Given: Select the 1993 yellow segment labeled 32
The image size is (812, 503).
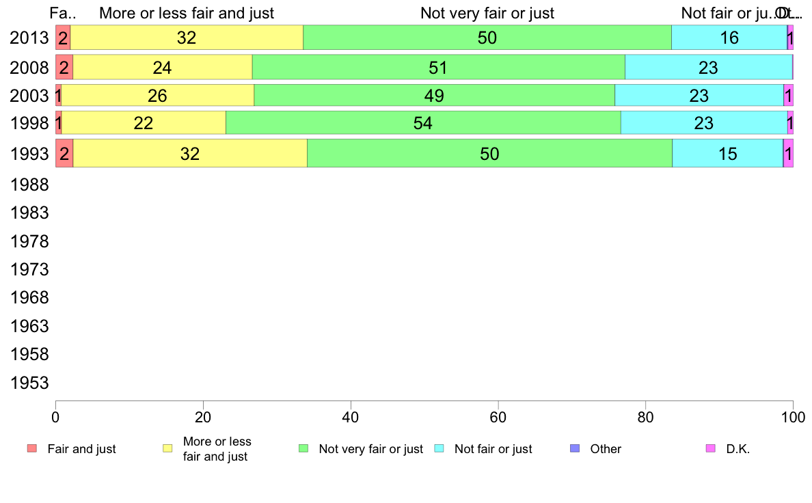Looking at the screenshot, I should pos(190,153).
